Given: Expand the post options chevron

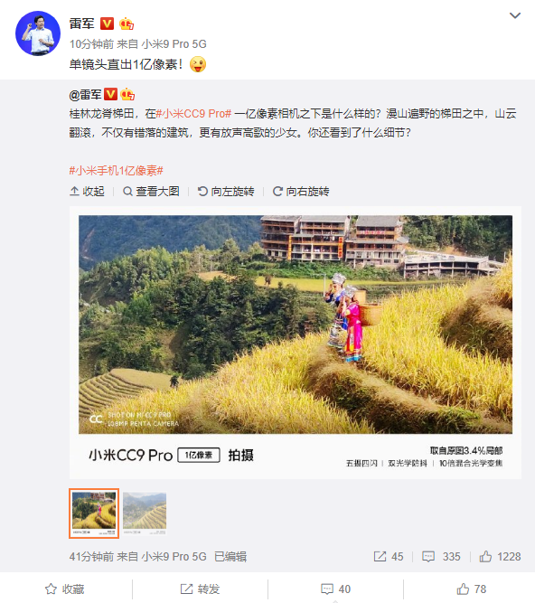Looking at the screenshot, I should pos(514,15).
